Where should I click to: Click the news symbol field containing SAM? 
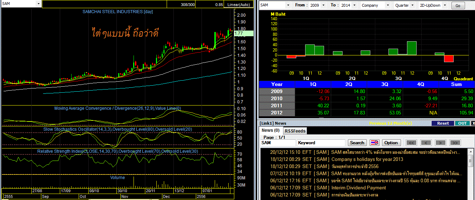(x=278, y=142)
